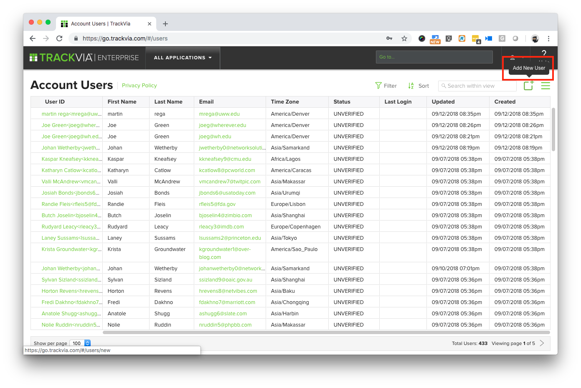Open Kaspar Kneafsey's User ID link
Viewport: 581px width, 388px height.
72,159
